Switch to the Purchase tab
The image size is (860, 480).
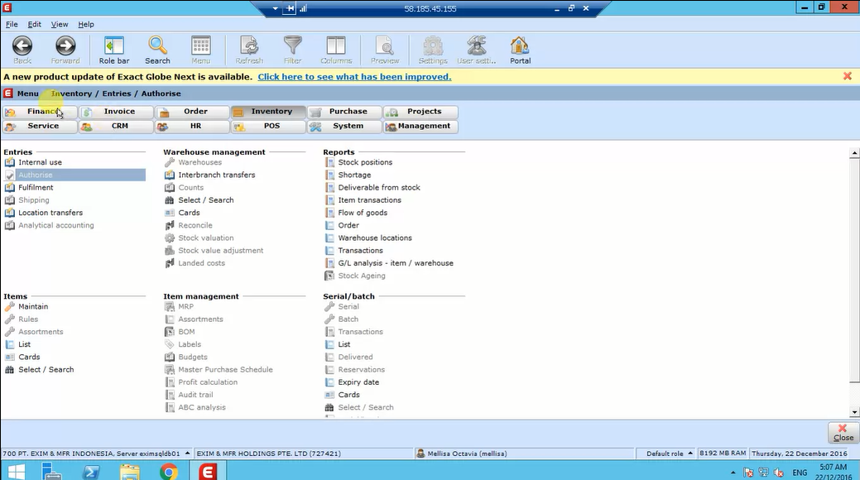[x=344, y=111]
